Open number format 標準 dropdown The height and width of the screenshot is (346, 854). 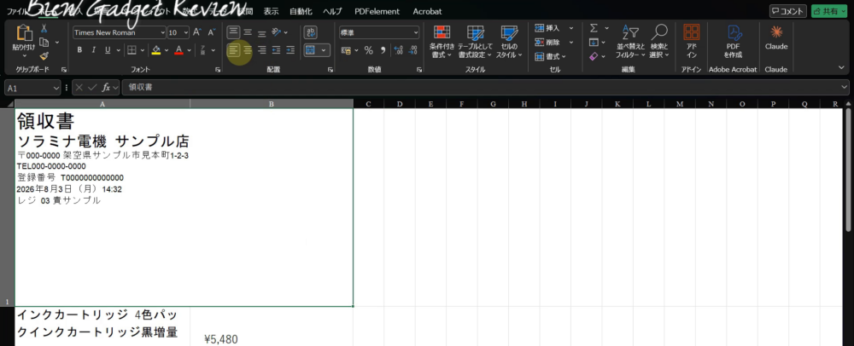(x=416, y=32)
